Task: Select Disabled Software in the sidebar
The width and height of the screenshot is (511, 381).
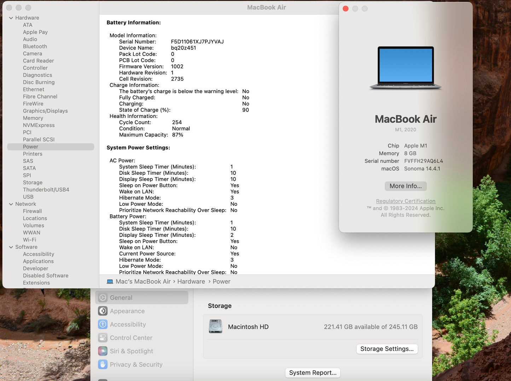Action: point(46,276)
